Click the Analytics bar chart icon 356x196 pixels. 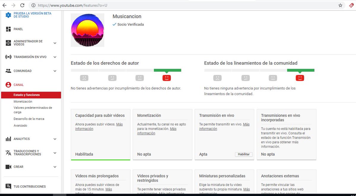(x=8, y=139)
